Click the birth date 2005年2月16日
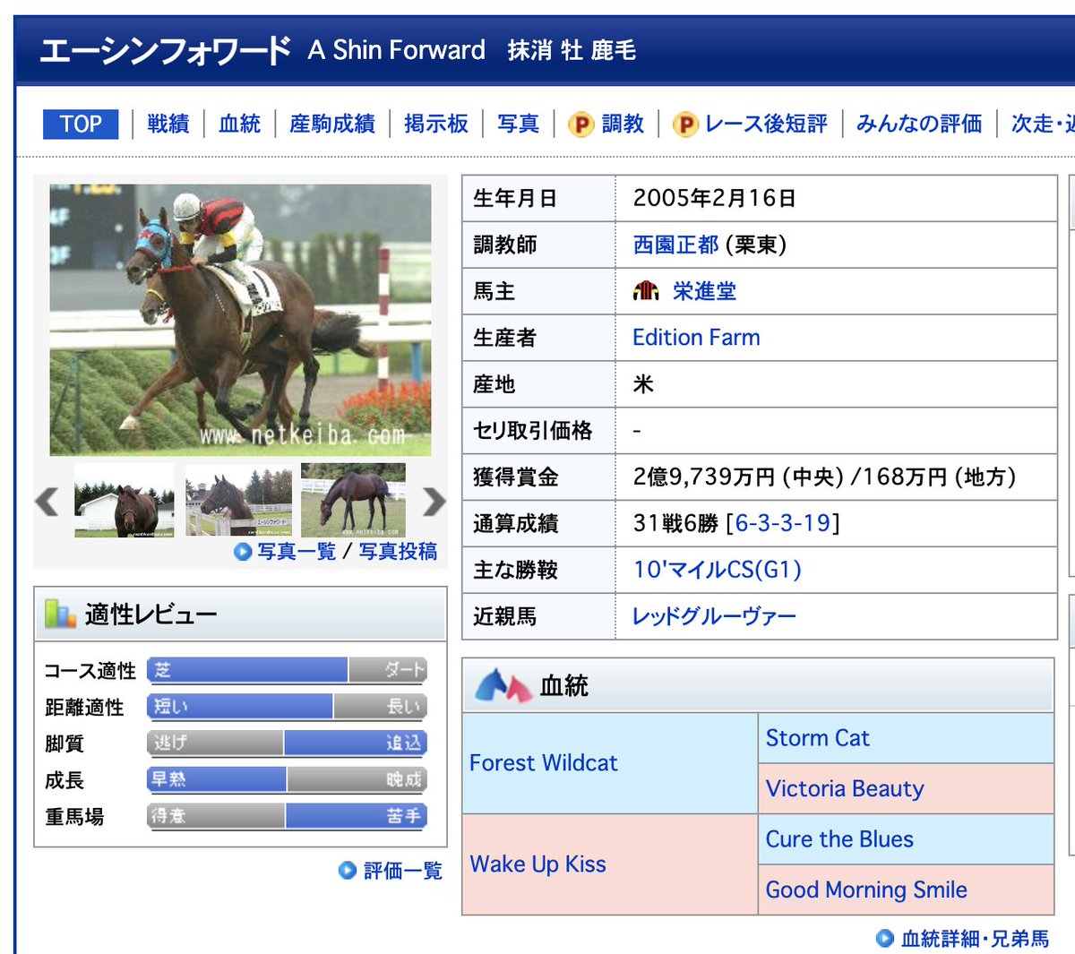Image resolution: width=1075 pixels, height=954 pixels. click(x=715, y=198)
